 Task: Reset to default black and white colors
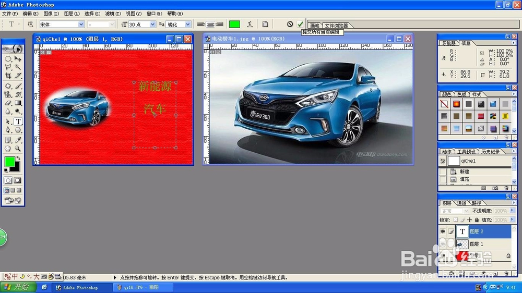[6, 170]
